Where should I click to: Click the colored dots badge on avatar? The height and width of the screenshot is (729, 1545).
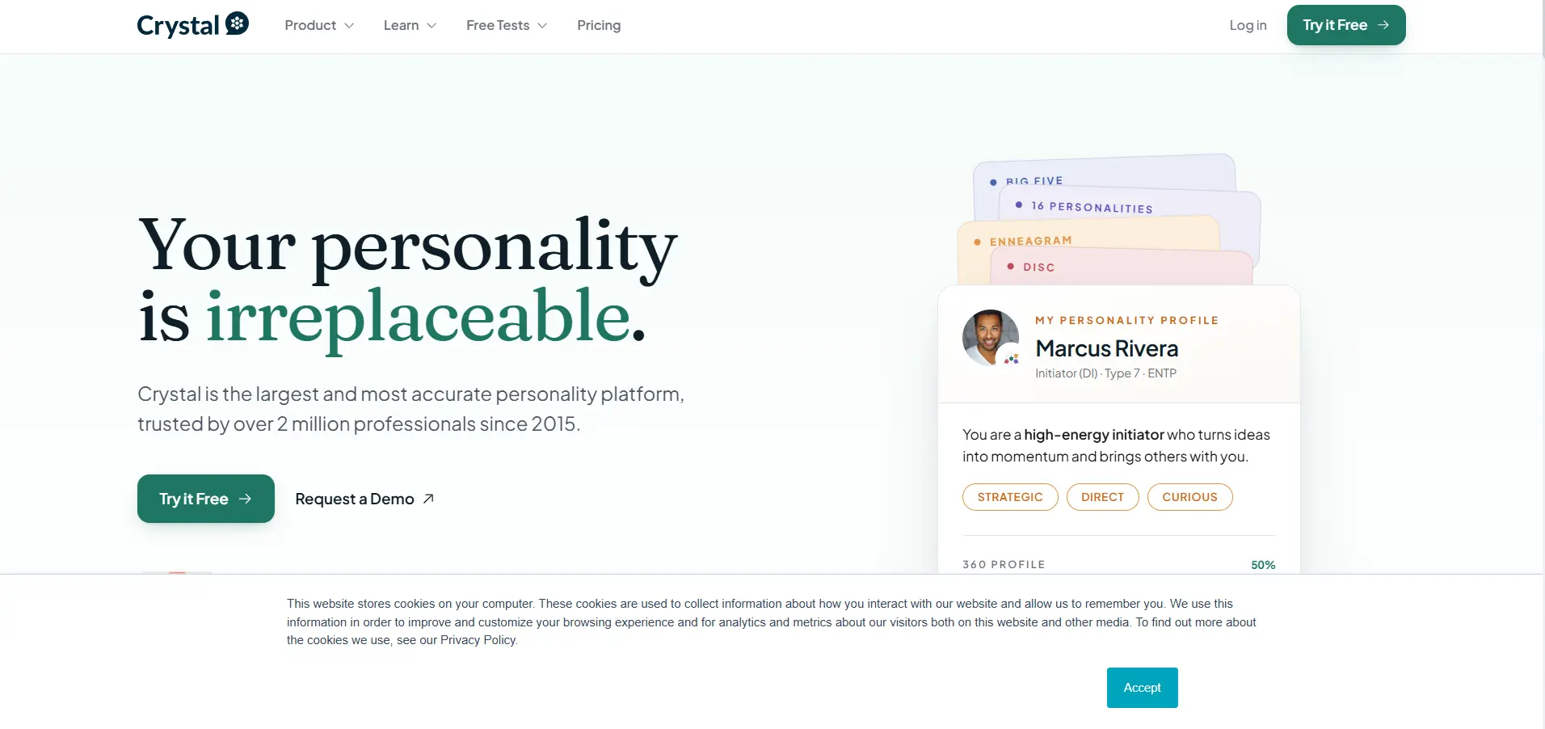click(x=1011, y=359)
